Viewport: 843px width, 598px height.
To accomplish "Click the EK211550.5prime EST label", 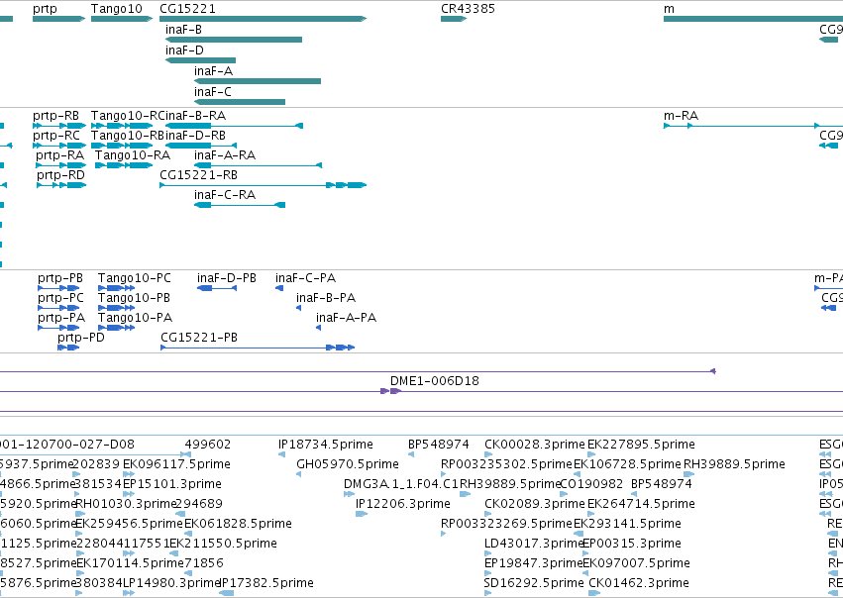I will coord(224,544).
